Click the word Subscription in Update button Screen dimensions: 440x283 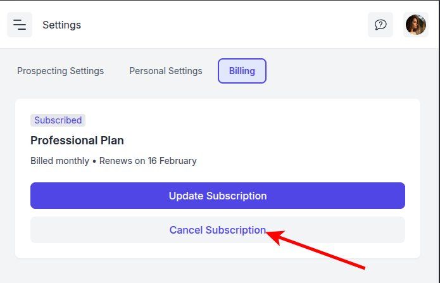[236, 196]
